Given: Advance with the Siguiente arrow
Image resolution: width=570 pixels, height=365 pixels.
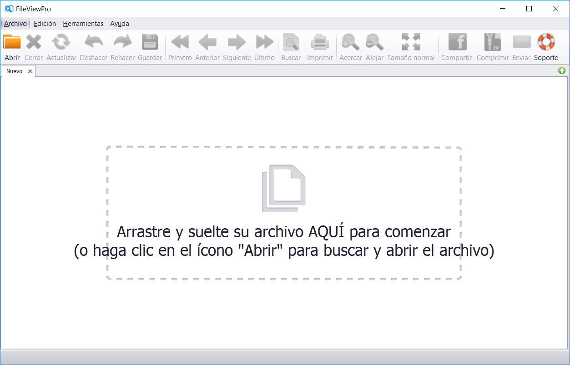Looking at the screenshot, I should click(237, 42).
